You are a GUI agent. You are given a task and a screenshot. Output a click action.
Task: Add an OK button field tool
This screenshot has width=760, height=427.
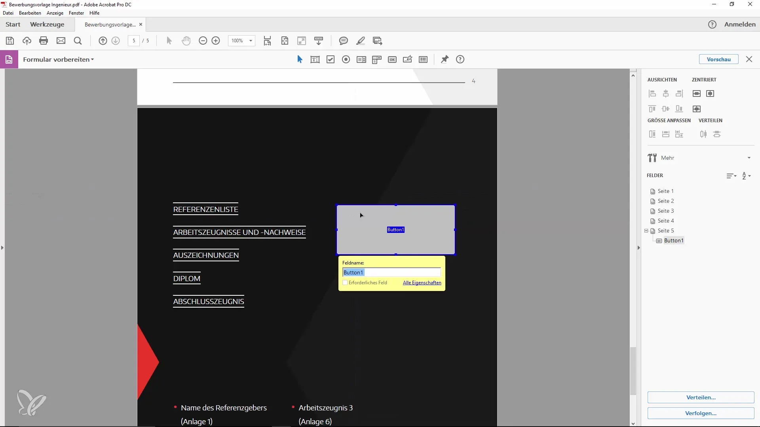[x=392, y=60]
